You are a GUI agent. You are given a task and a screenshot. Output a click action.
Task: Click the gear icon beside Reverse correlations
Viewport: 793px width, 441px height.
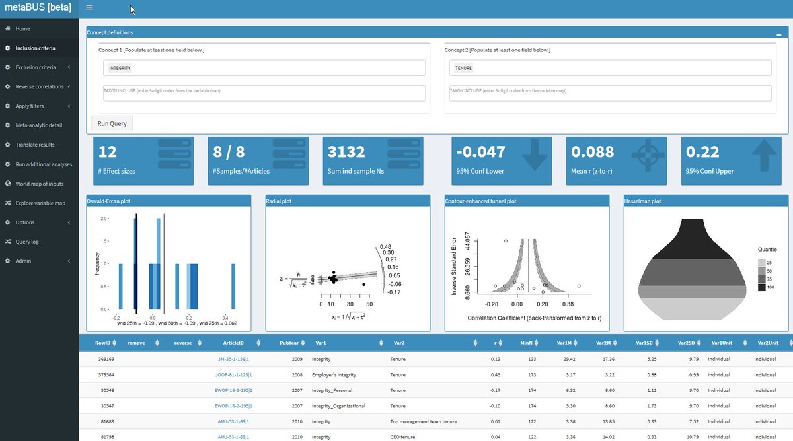pyautogui.click(x=7, y=86)
